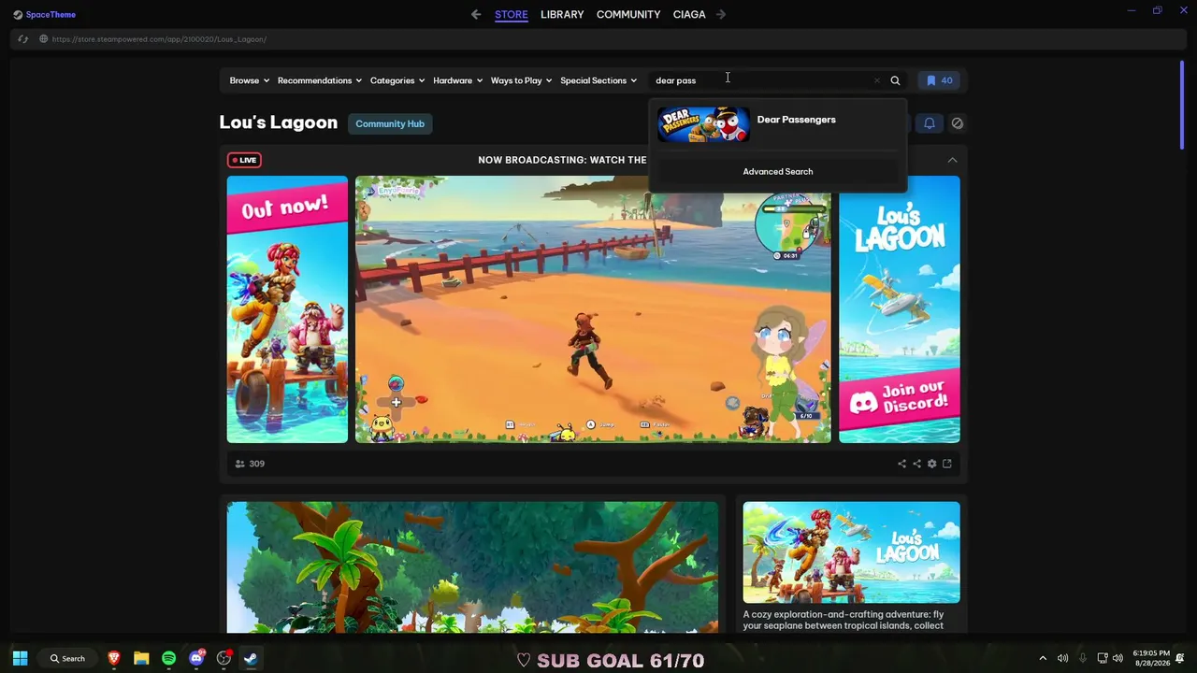Viewport: 1197px width, 673px height.
Task: Open Brave browser from the taskbar
Action: click(x=114, y=658)
